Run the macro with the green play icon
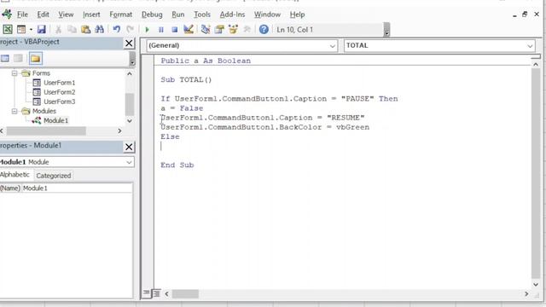 pos(147,30)
